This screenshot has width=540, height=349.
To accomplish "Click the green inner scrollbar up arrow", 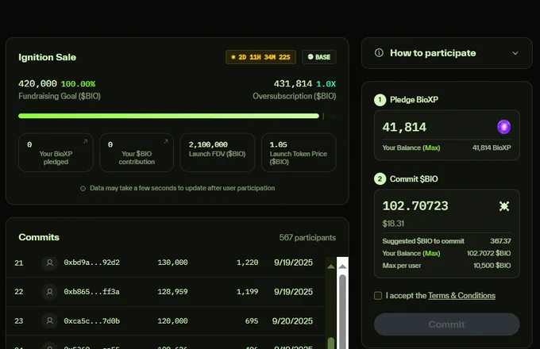I will point(331,267).
